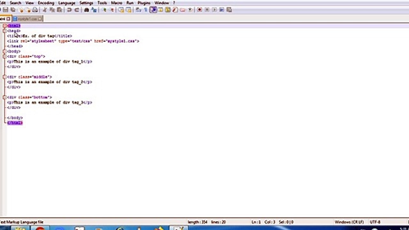
Task: Collapse the div class bottom fold marker
Action: (x=4, y=97)
